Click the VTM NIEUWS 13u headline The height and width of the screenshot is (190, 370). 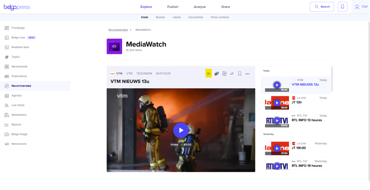(130, 81)
